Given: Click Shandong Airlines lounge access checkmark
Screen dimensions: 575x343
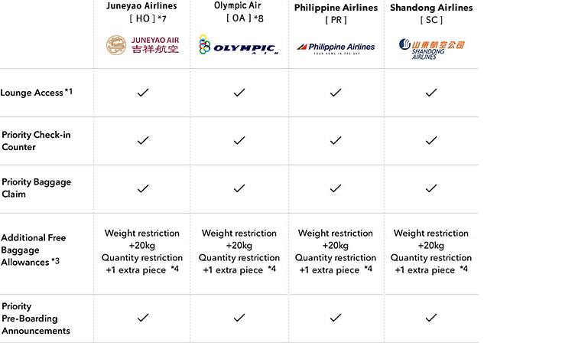Looking at the screenshot, I should pyautogui.click(x=431, y=93).
